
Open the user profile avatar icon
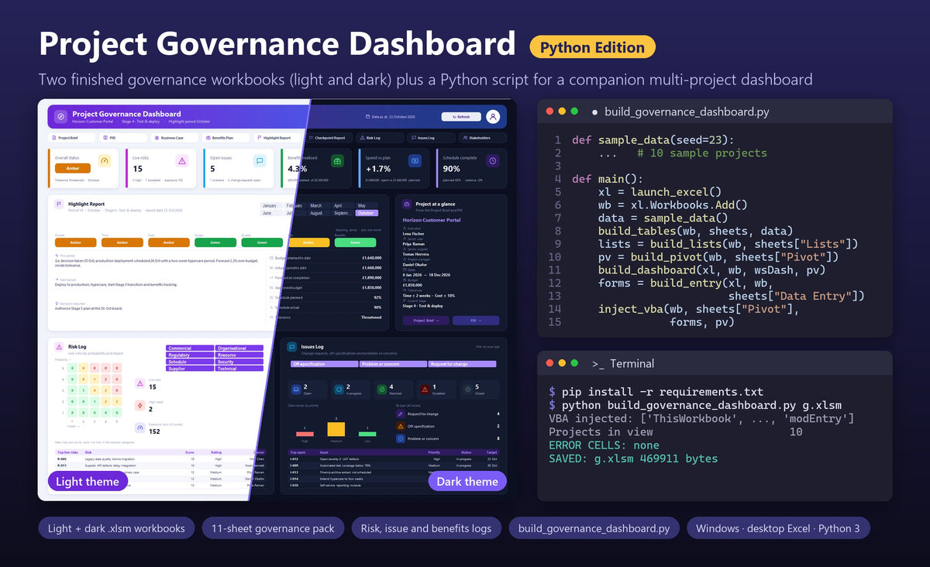493,117
